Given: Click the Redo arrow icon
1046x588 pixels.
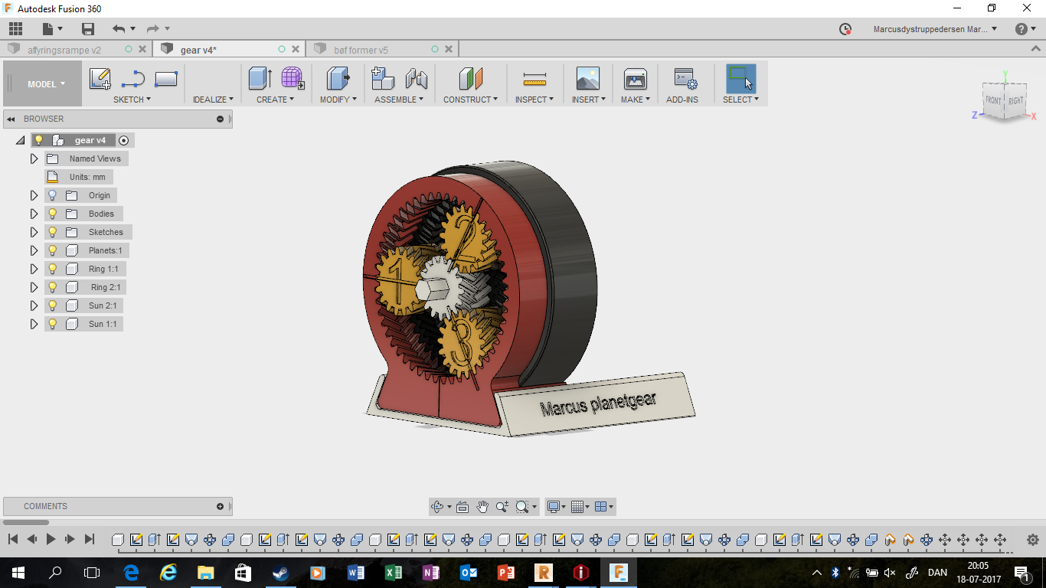Looking at the screenshot, I should pos(153,29).
